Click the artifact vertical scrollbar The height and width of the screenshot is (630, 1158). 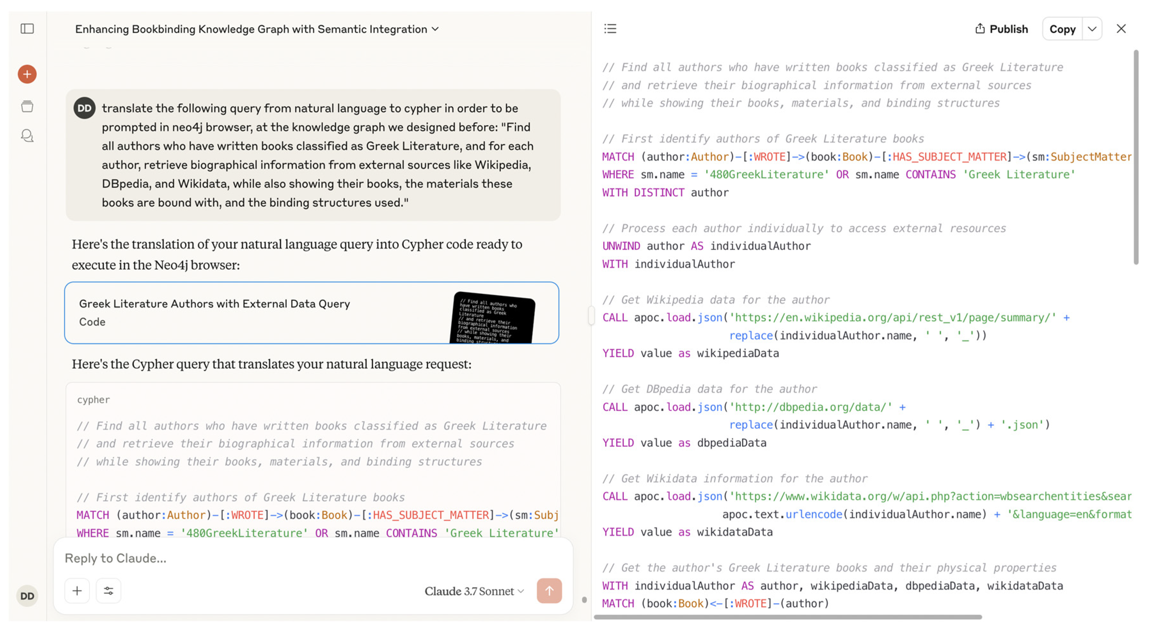[x=1136, y=157]
